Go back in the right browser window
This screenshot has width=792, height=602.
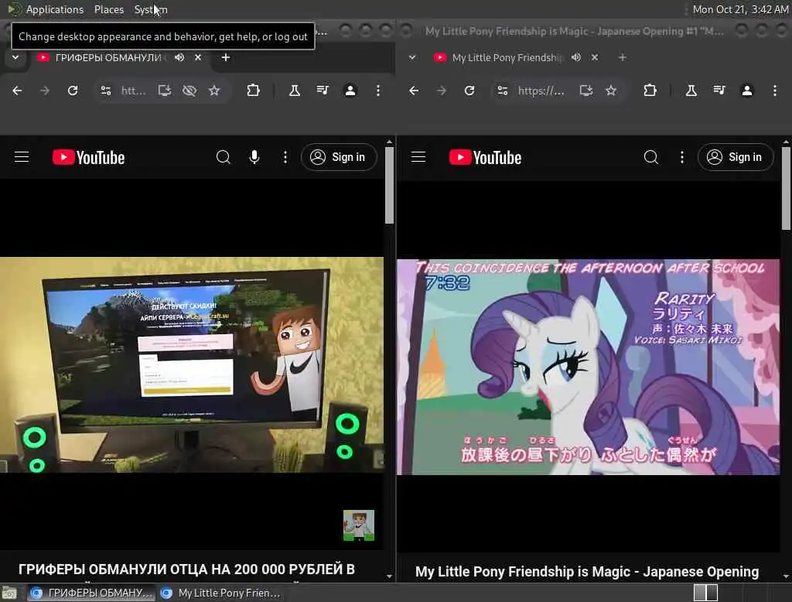414,91
